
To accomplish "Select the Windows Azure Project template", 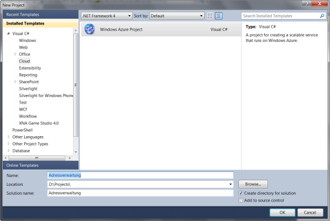I will [x=161, y=30].
